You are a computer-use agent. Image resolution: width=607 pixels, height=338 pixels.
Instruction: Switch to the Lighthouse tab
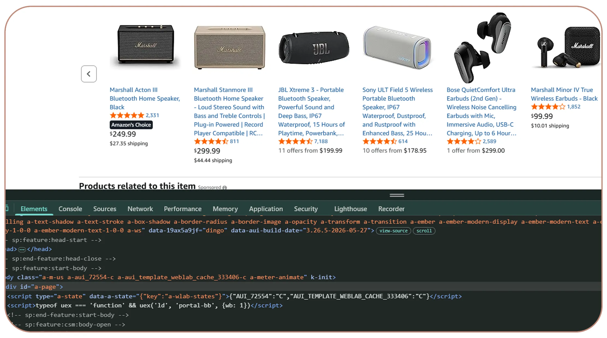pos(351,209)
